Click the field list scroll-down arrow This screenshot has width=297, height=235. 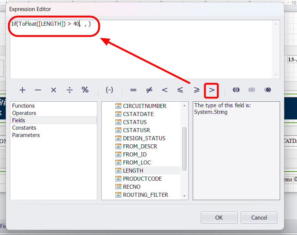(x=184, y=196)
